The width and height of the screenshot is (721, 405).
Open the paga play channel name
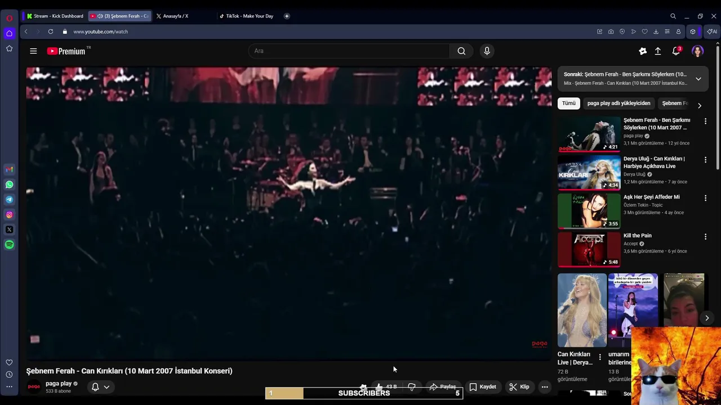pos(59,384)
